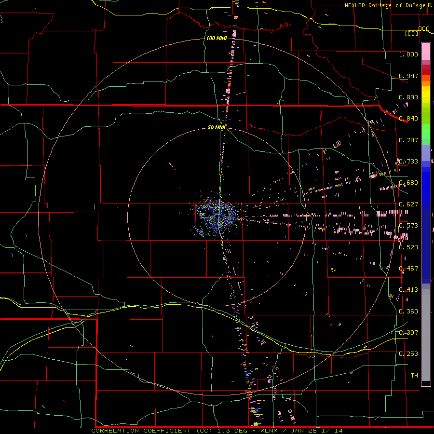This screenshot has height=434, width=434.
Task: Click the lavender segment of the color bar
Action: coord(426,153)
